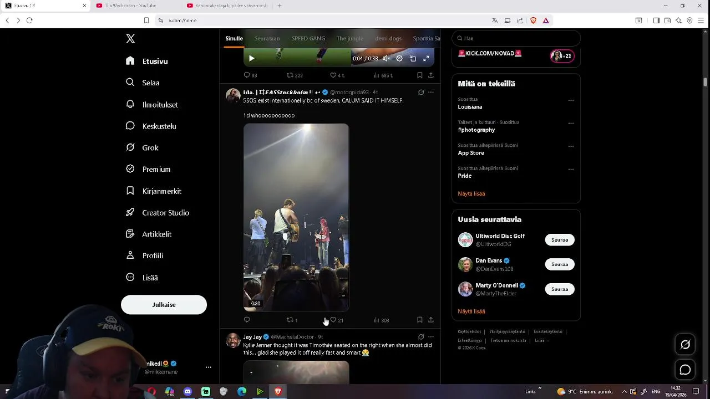Open Kirjanmerkit bookmarks
Viewport: 710px width, 399px height.
(x=154, y=191)
